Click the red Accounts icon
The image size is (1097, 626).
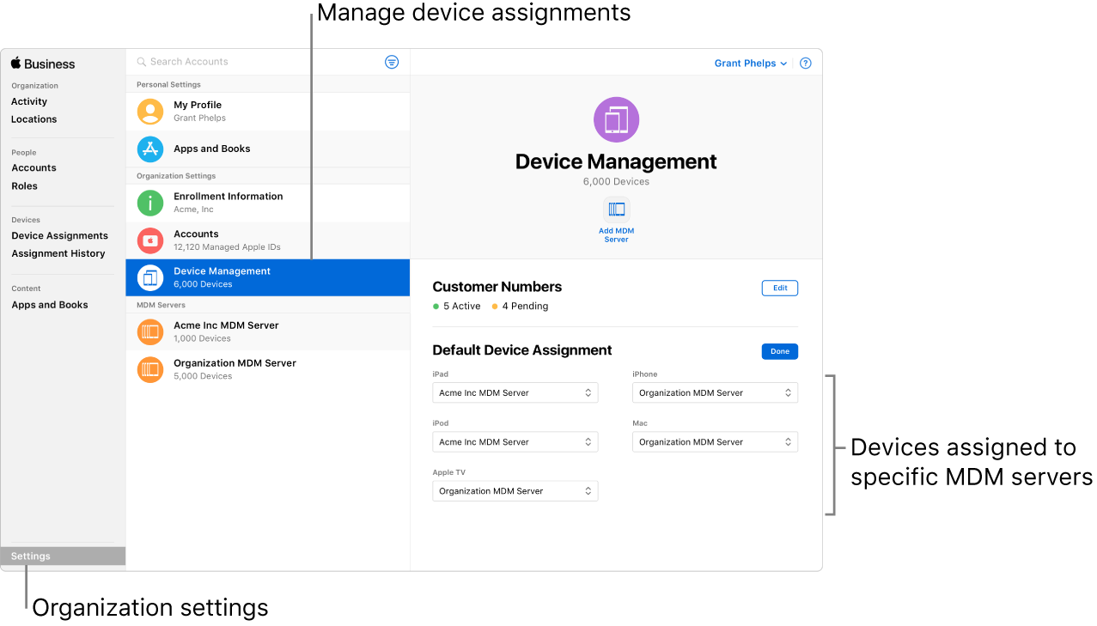click(150, 240)
